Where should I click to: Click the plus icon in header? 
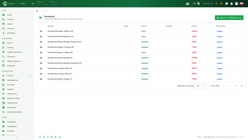[x=33, y=4]
